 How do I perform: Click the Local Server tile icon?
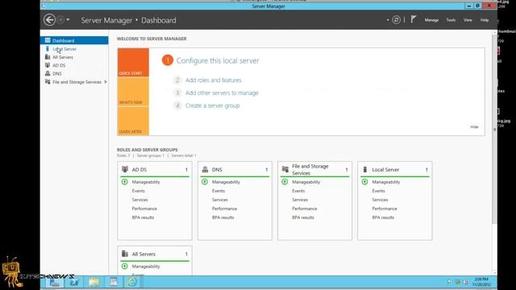364,169
